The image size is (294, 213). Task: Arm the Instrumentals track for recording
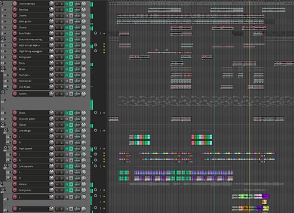pyautogui.click(x=15, y=4)
